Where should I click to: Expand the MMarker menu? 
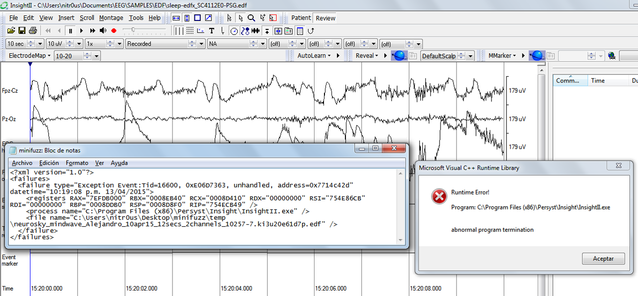coord(503,56)
